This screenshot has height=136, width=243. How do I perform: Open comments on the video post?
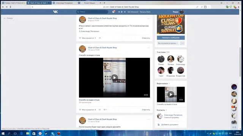tap(100, 110)
